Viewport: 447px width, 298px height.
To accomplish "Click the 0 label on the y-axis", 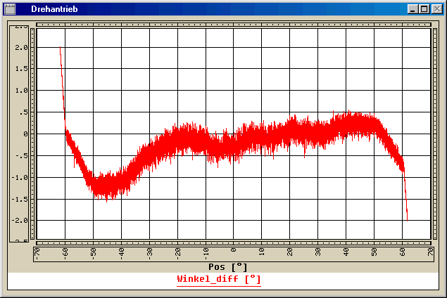I will 24,134.
